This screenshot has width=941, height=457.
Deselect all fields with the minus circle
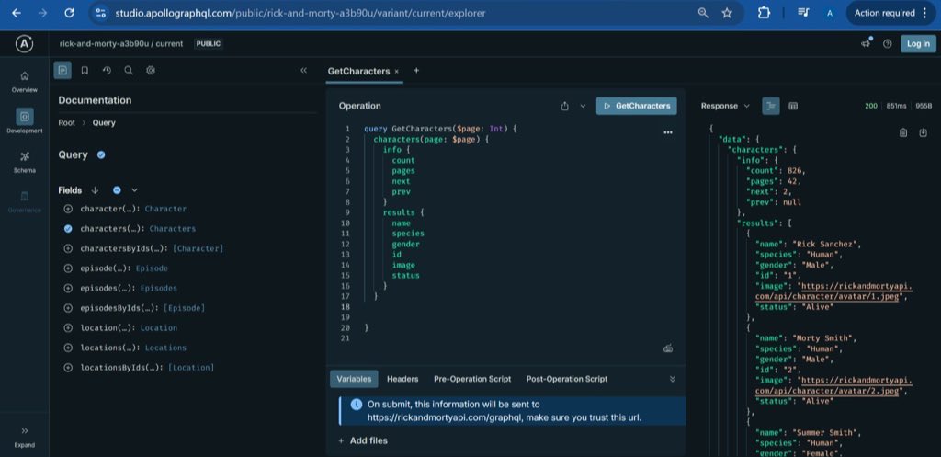[117, 189]
